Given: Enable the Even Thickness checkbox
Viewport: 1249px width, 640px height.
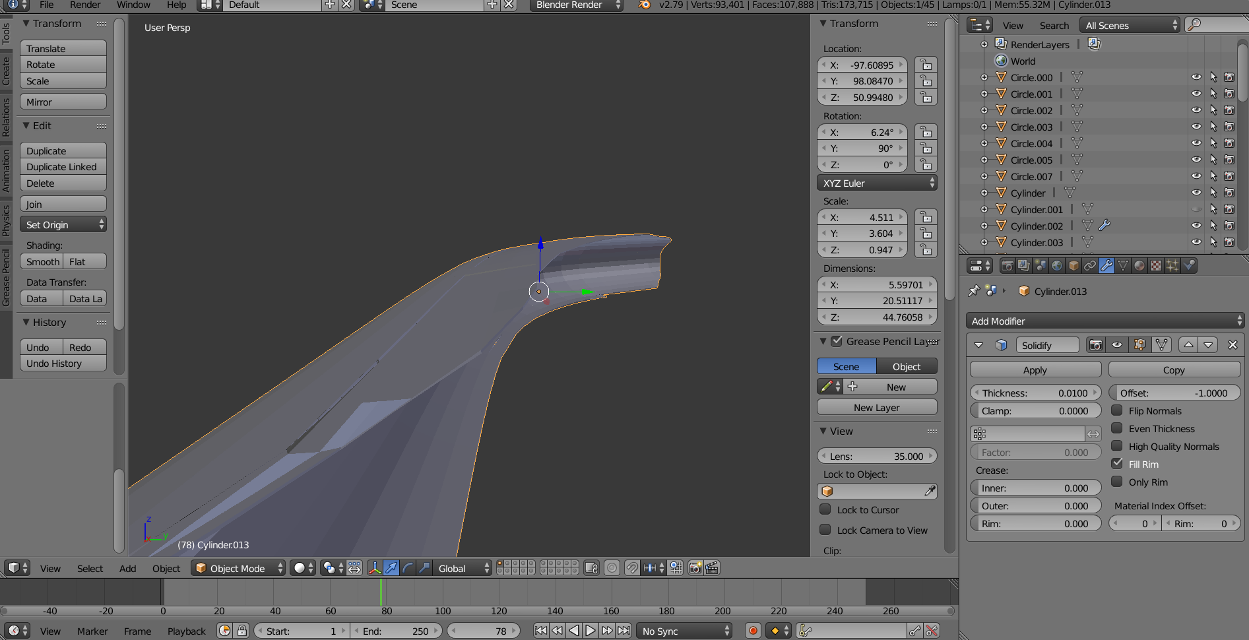Looking at the screenshot, I should (1117, 428).
